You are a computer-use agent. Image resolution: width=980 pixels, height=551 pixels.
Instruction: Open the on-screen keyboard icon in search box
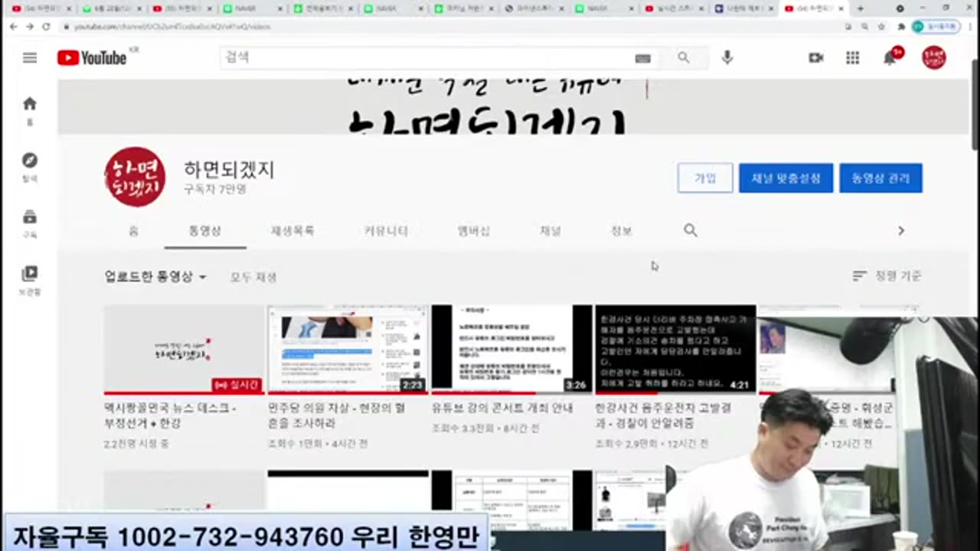click(642, 58)
